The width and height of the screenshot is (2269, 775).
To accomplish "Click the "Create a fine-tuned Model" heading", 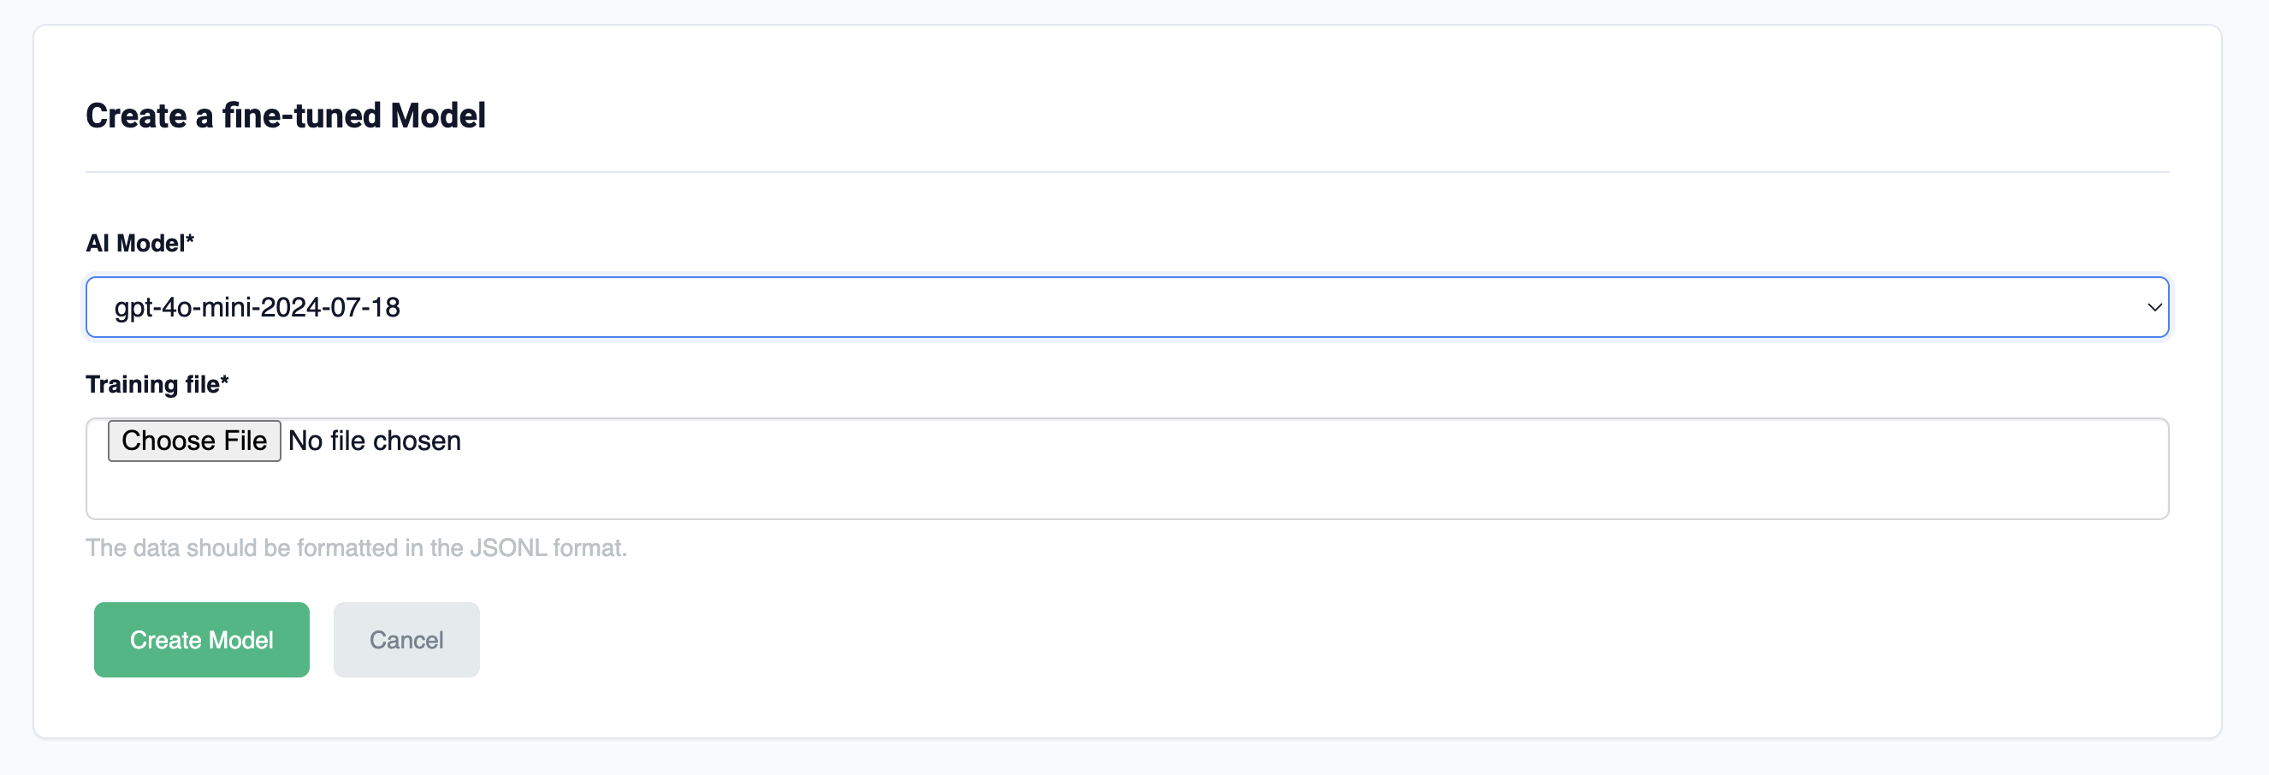I will (286, 115).
